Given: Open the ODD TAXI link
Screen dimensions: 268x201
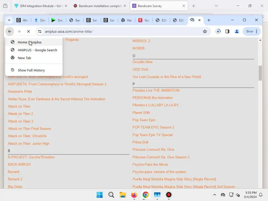Looking at the screenshot, I should pyautogui.click(x=140, y=69).
